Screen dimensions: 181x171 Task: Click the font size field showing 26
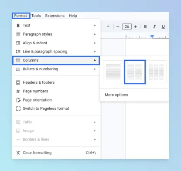pyautogui.click(x=127, y=26)
